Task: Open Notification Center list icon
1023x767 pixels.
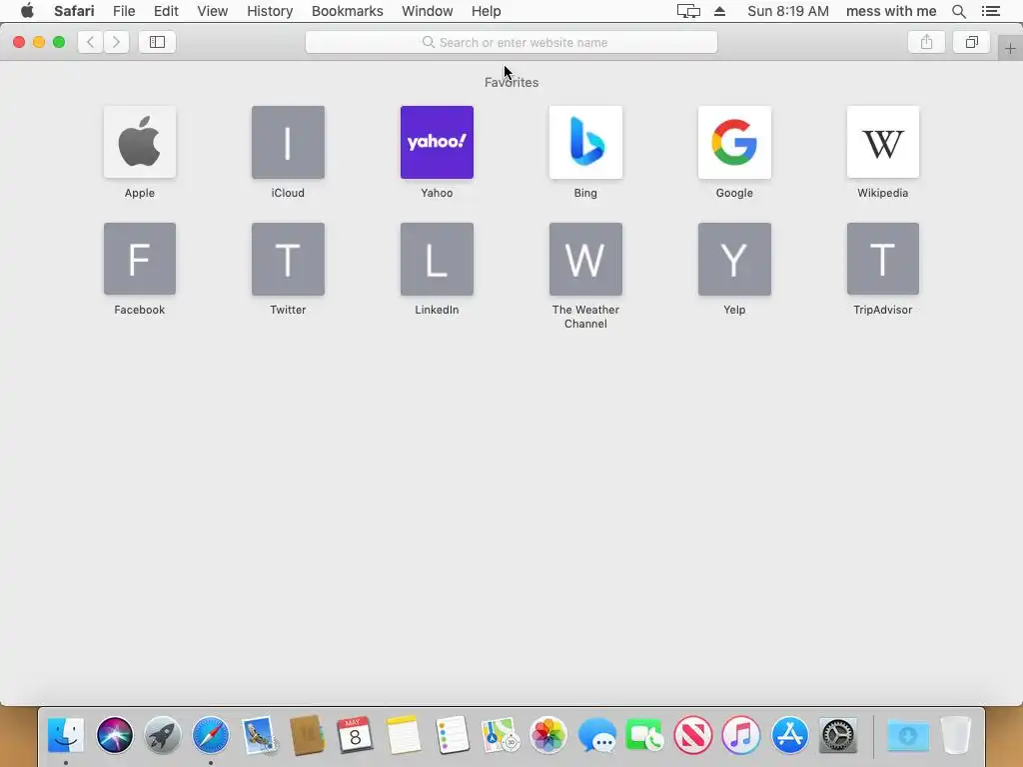Action: 991,11
